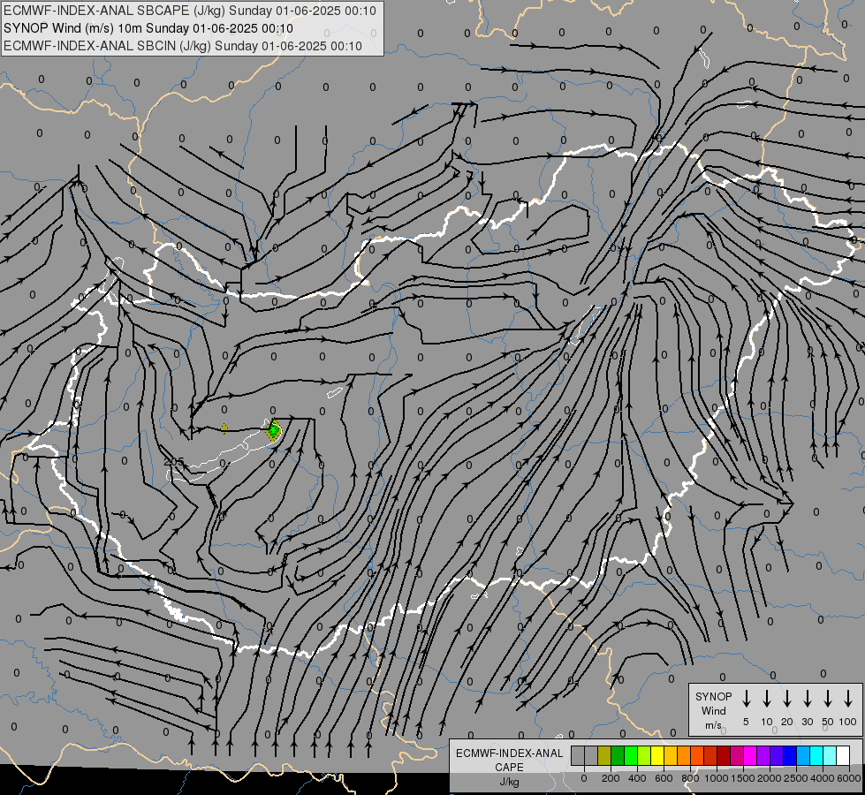Click the 5 m/s wind arrow in legend
865x795 pixels.
pyautogui.click(x=746, y=699)
